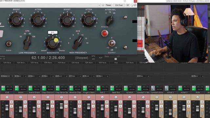Select the Cowbell track name label
The width and height of the screenshot is (210, 118).
pyautogui.click(x=143, y=92)
